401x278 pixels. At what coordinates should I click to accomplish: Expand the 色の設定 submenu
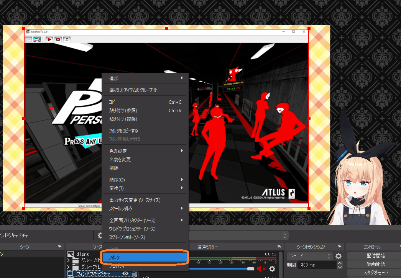tap(145, 151)
